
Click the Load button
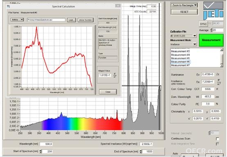[71, 20]
